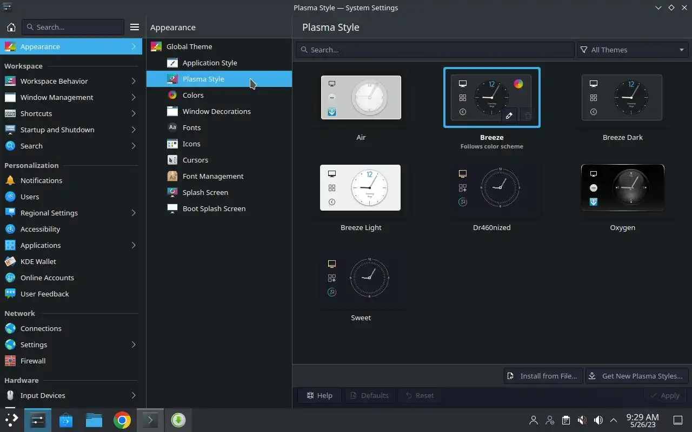Click the Reset button
This screenshot has width=692, height=432.
coord(420,395)
